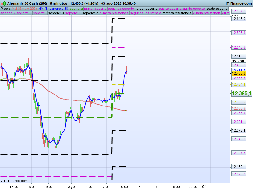Click the soporte12 legend label

click(90, 13)
